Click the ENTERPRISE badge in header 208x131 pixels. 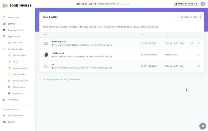pos(125,4)
